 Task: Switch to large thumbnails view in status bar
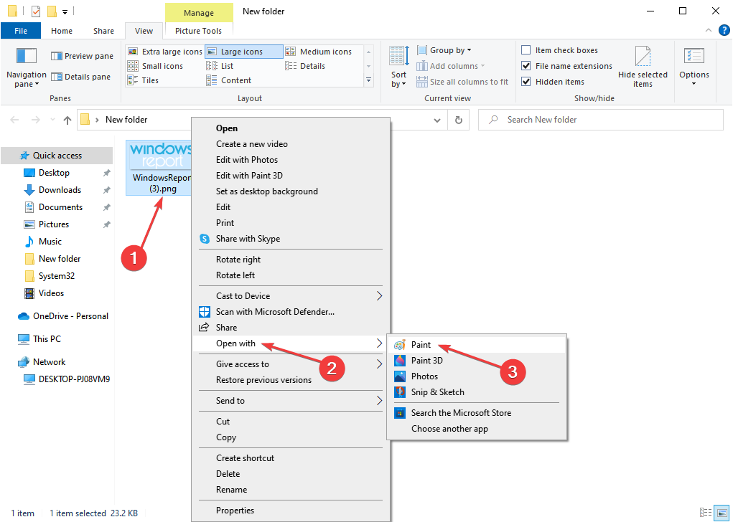point(722,513)
